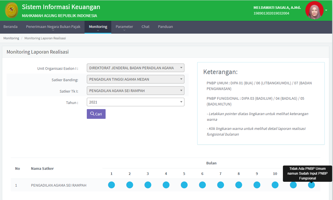The width and height of the screenshot is (333, 200).
Task: Click the Monitoring breadcrumb link
Action: click(x=11, y=38)
